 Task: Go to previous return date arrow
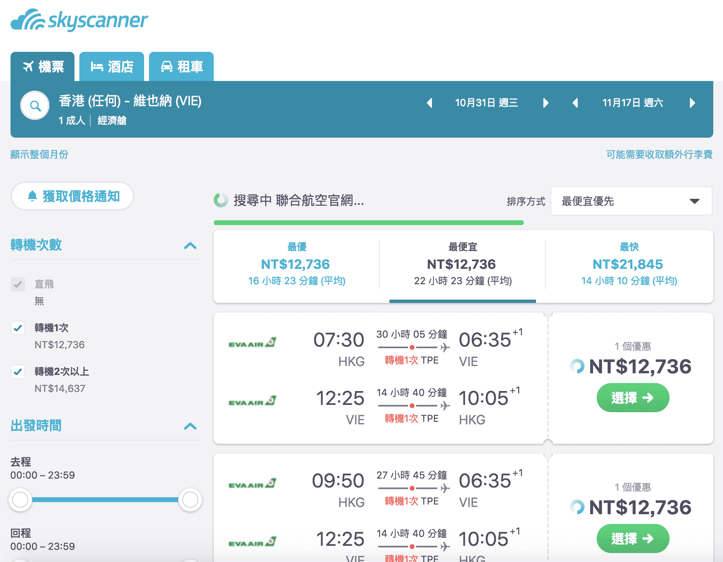tap(575, 103)
